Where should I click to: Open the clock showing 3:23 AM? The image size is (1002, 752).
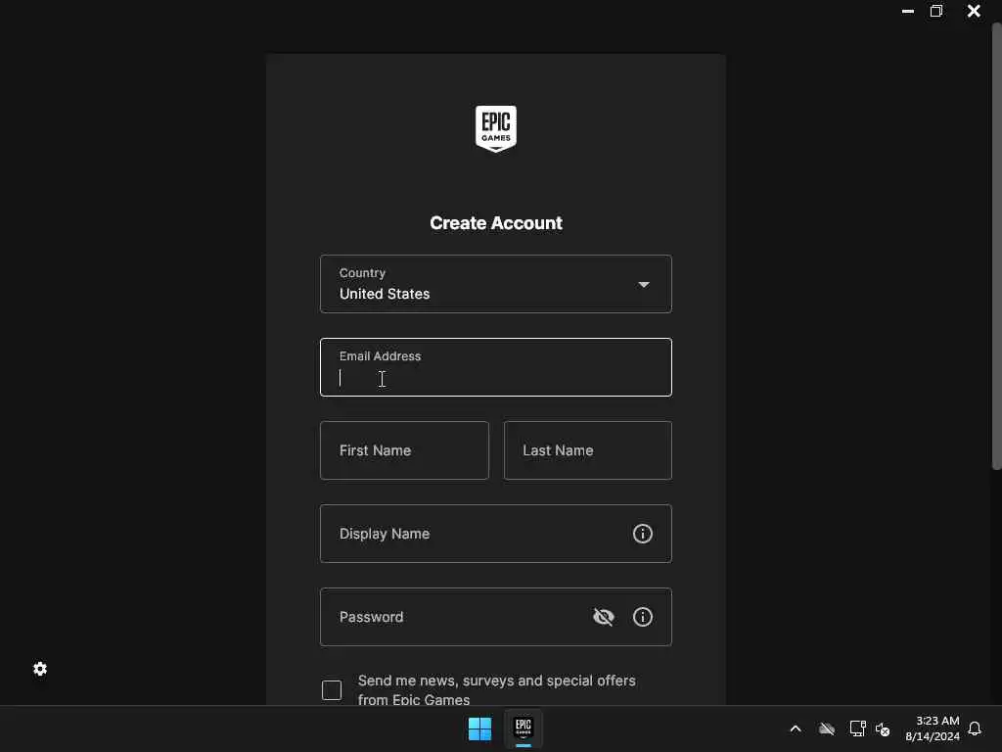coord(933,728)
